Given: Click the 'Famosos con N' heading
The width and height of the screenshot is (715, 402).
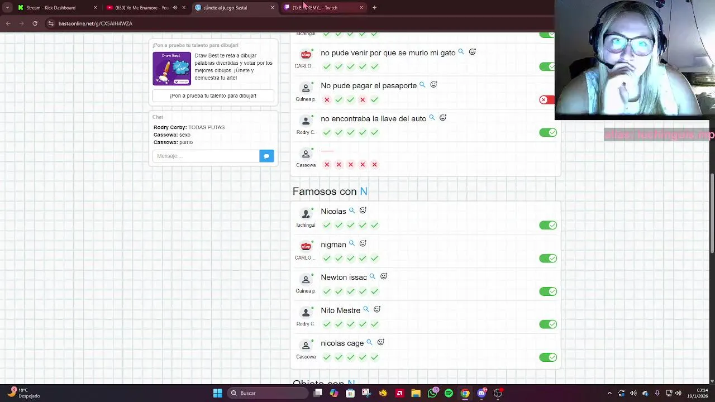Looking at the screenshot, I should pos(330,192).
